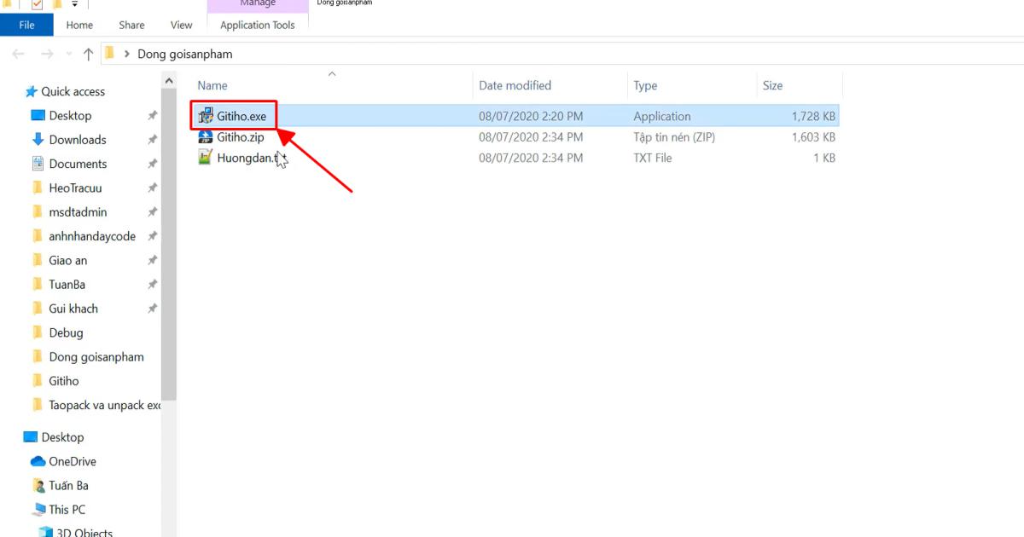Click the 1,603 KB size cell
The height and width of the screenshot is (537, 1024).
(x=812, y=136)
